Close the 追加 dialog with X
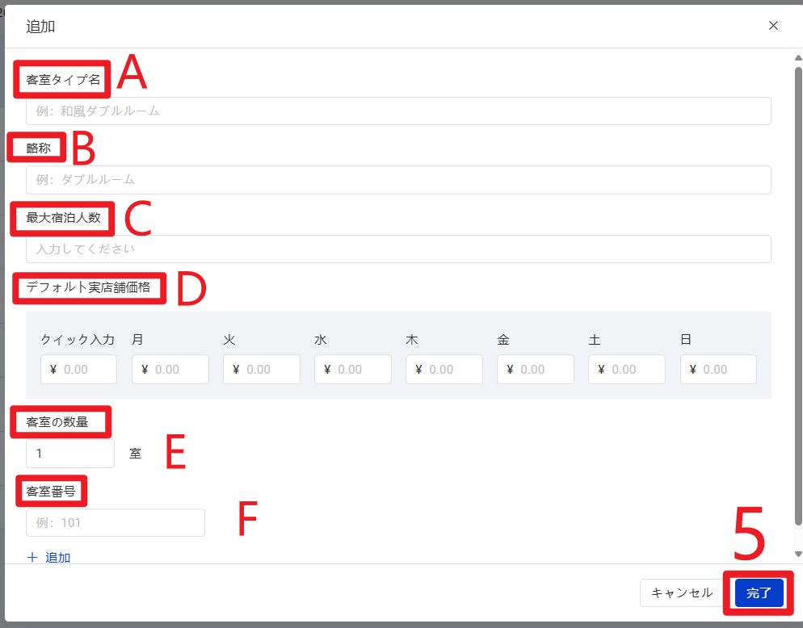 (773, 25)
